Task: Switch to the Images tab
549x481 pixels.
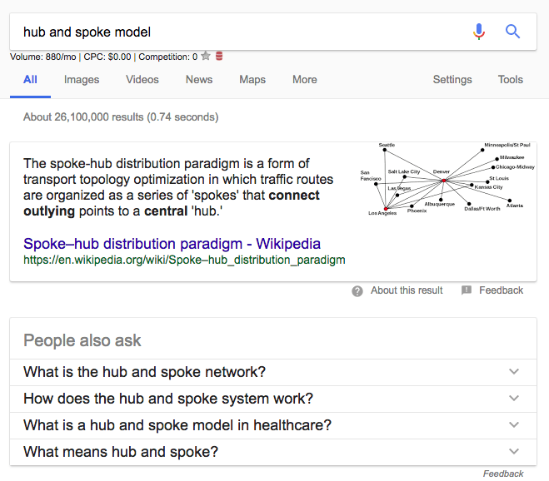Action: click(x=82, y=80)
